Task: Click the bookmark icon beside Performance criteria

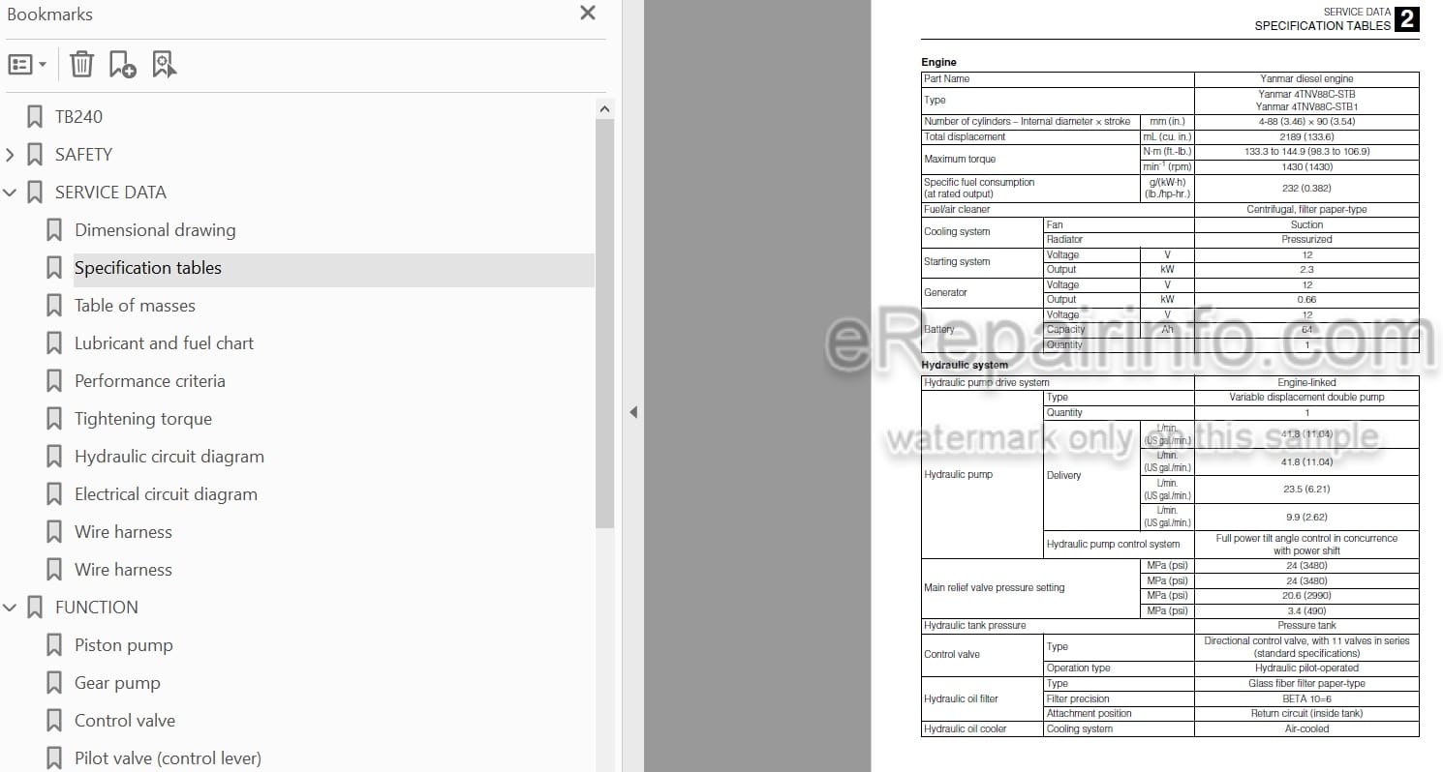Action: point(54,381)
